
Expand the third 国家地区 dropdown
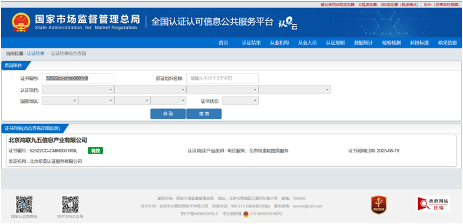tap(132, 101)
